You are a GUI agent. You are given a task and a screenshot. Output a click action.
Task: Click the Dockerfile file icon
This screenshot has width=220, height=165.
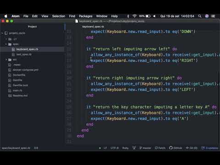point(10,75)
